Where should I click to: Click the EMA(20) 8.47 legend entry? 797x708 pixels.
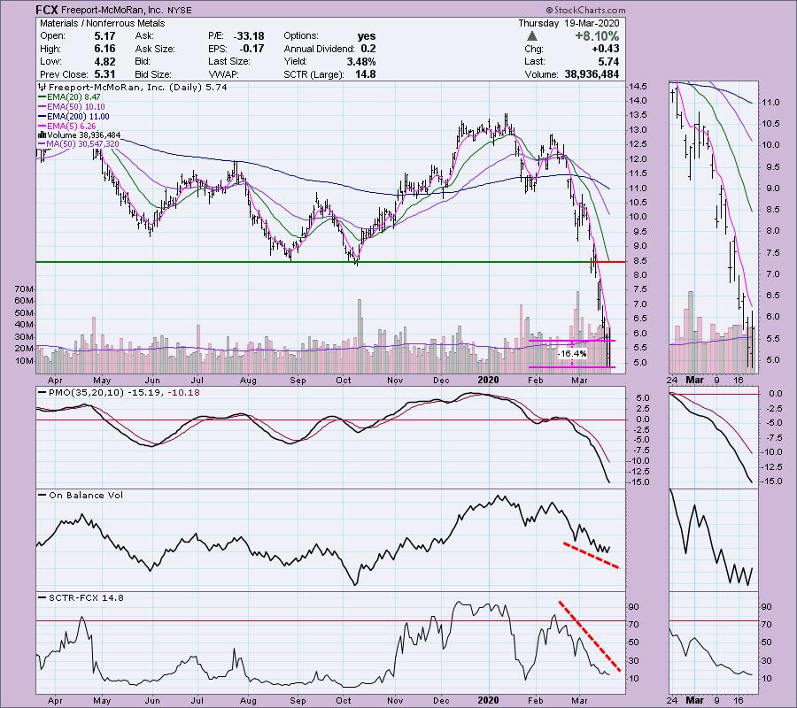[x=70, y=97]
